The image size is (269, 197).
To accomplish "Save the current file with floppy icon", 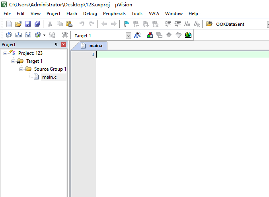I will (x=28, y=24).
